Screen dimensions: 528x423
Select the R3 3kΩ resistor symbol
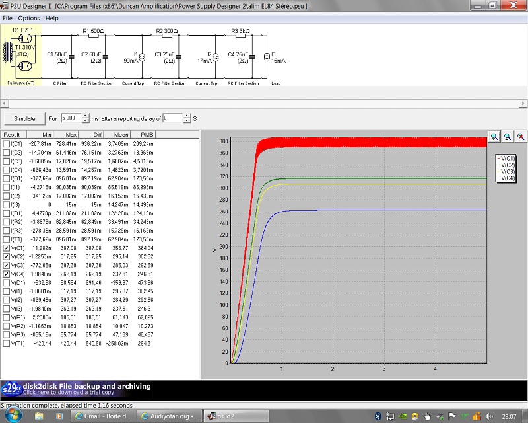point(240,36)
